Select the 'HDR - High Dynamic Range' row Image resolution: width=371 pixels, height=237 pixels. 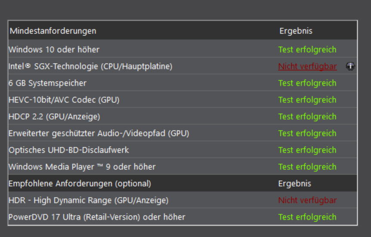pyautogui.click(x=88, y=201)
